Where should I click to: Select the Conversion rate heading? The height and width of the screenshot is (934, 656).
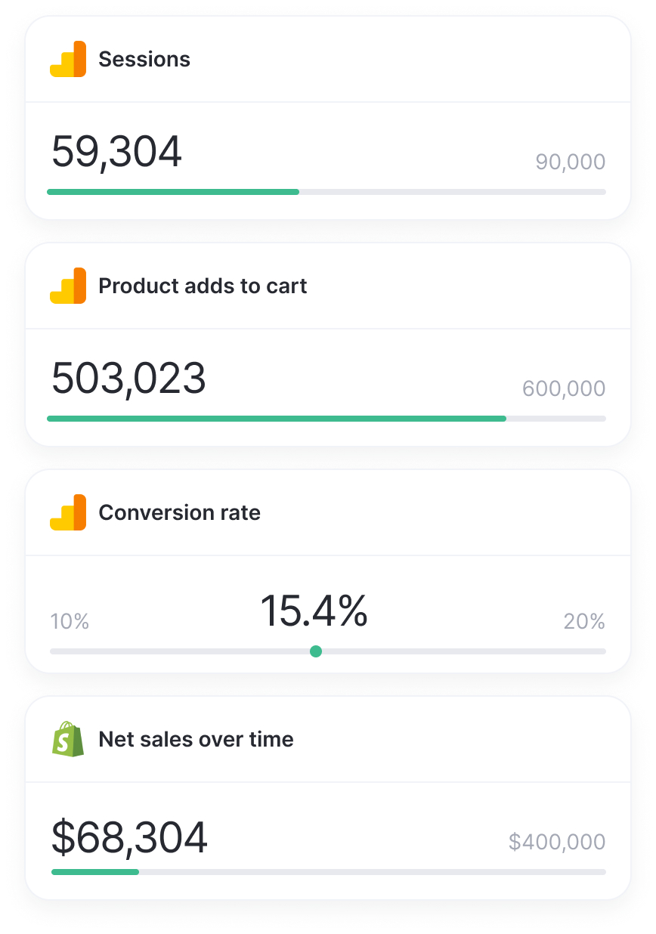click(179, 512)
